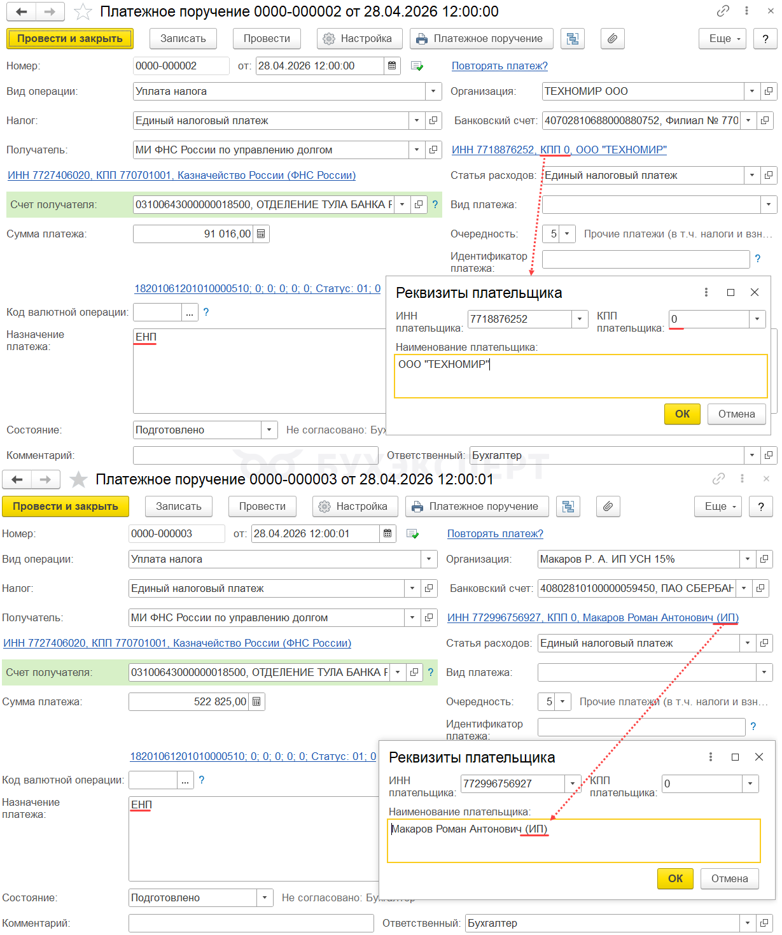Open KBK 18201061201010000510 link in order 0000-000002
Viewport: 782px width, 935px height.
[x=258, y=288]
